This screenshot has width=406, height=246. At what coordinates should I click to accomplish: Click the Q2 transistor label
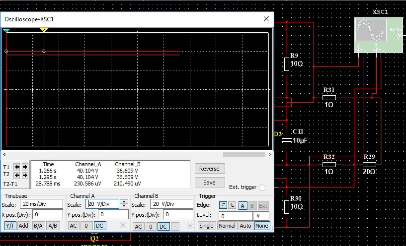[94, 238]
